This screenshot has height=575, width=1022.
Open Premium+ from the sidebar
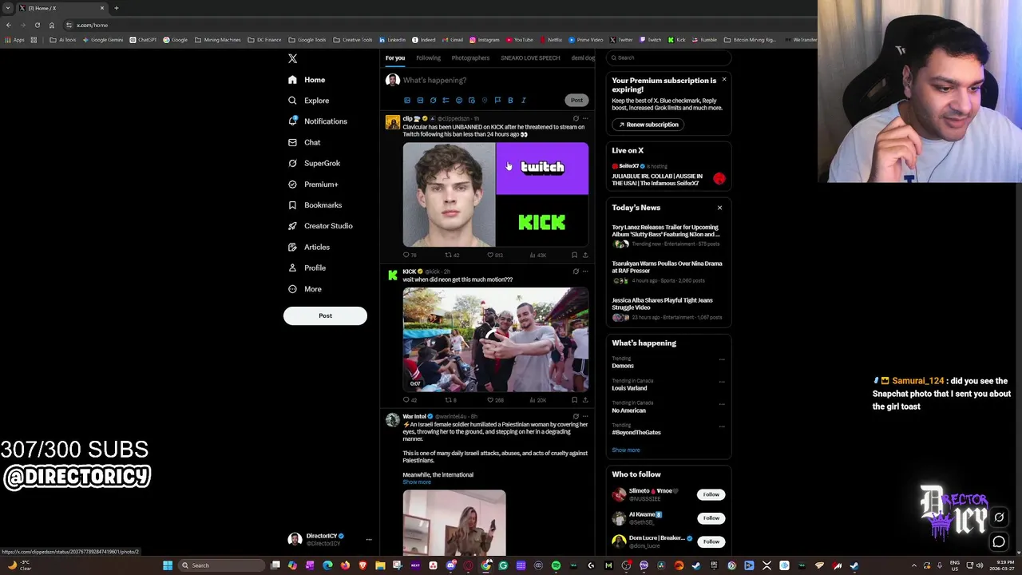tap(313, 184)
